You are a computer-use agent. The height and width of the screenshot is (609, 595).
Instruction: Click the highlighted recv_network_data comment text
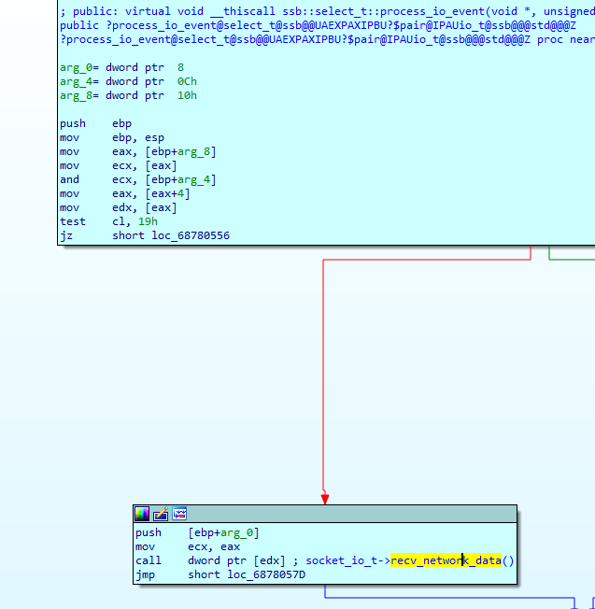click(x=446, y=560)
